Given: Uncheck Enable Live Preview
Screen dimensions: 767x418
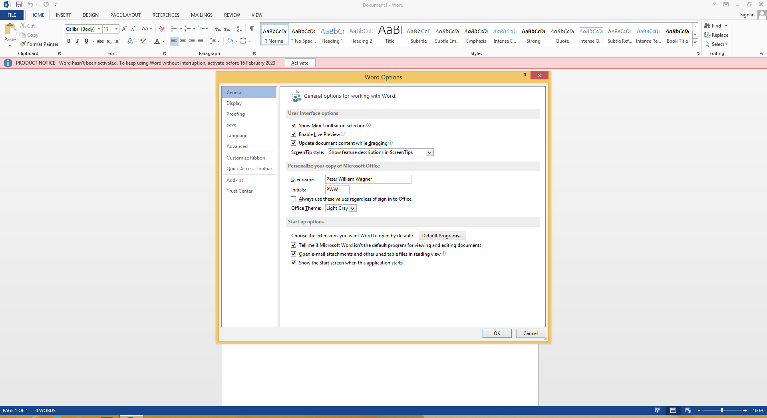Looking at the screenshot, I should (x=294, y=134).
